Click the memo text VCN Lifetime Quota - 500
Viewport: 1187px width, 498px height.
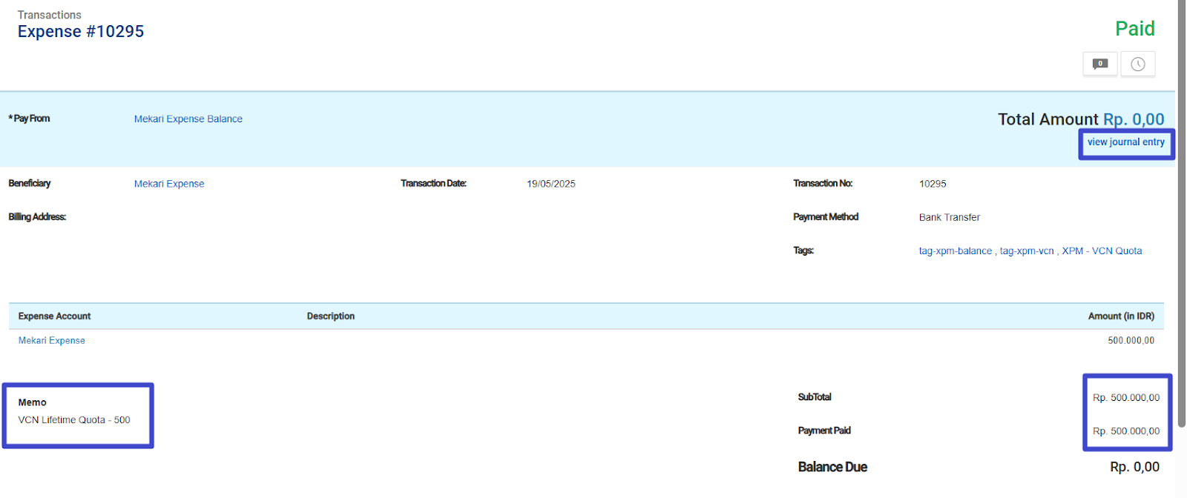[74, 420]
